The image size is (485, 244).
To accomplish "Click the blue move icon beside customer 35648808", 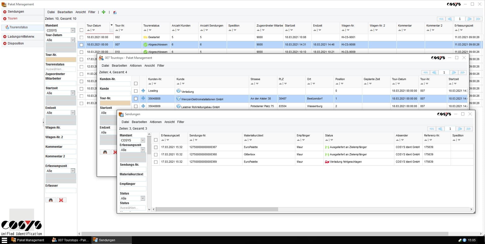I will tap(143, 99).
